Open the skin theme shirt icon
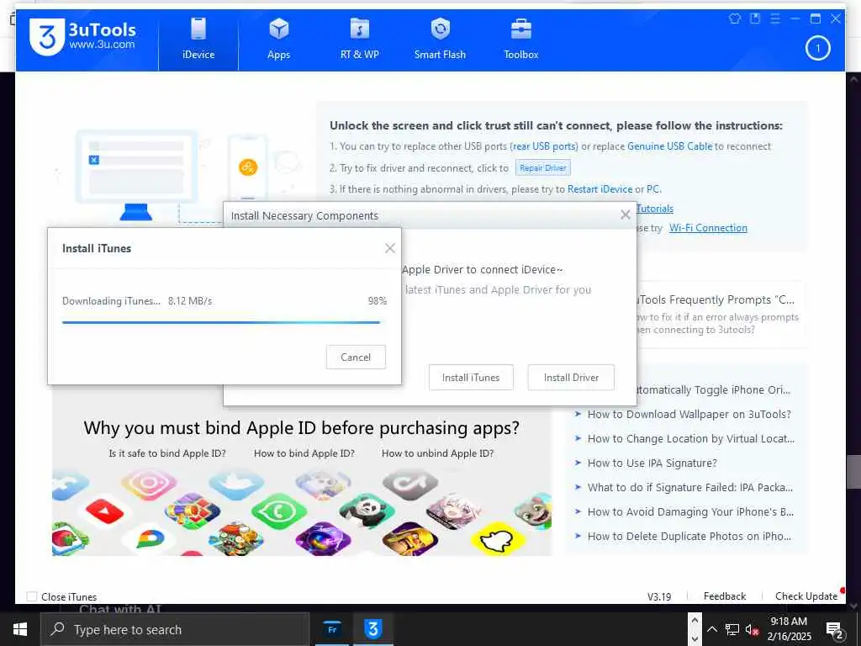The image size is (861, 646). coord(734,19)
